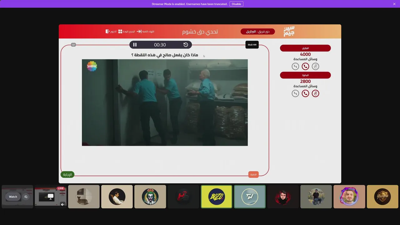Click the title تحدي دق خشوم
This screenshot has height=225, width=400.
coord(200,32)
